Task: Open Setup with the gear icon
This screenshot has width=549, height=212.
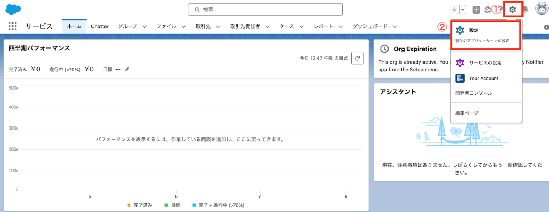Action: tap(513, 9)
